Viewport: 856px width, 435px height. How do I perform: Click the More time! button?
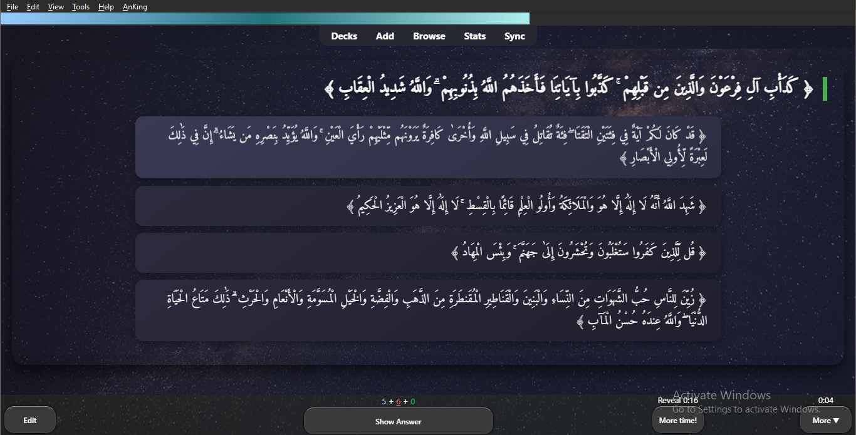point(677,421)
